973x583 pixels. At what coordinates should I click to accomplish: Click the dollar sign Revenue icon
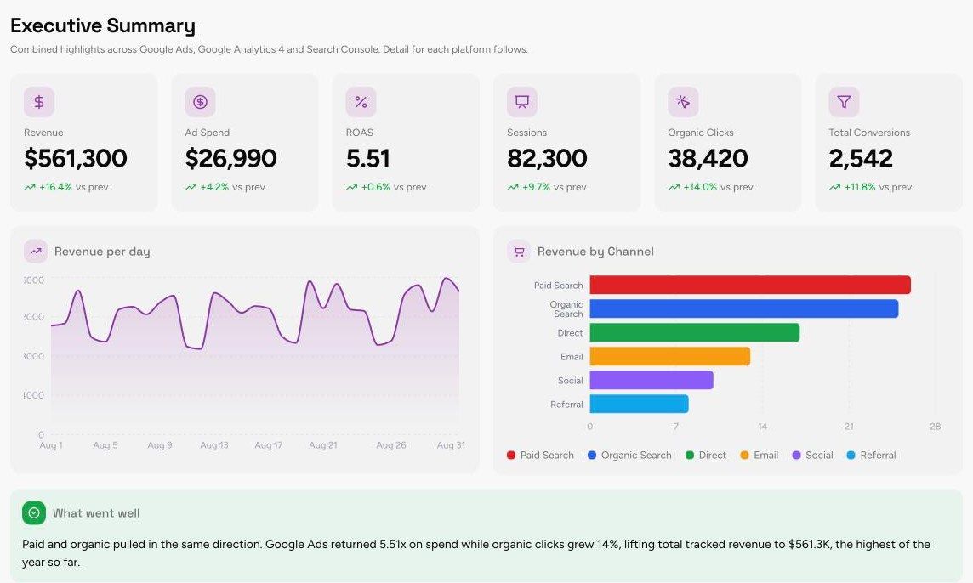coord(39,102)
